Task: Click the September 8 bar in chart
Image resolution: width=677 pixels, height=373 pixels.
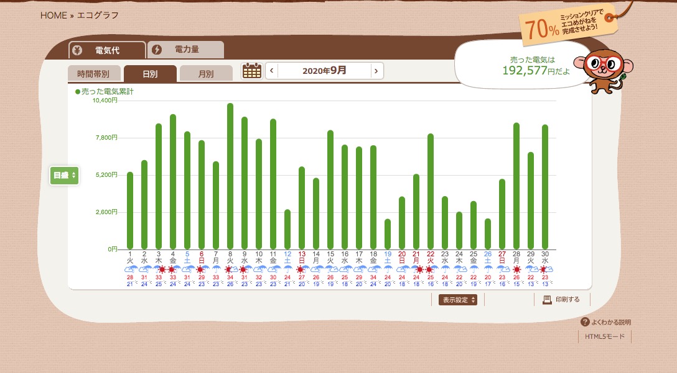Action: pyautogui.click(x=230, y=176)
